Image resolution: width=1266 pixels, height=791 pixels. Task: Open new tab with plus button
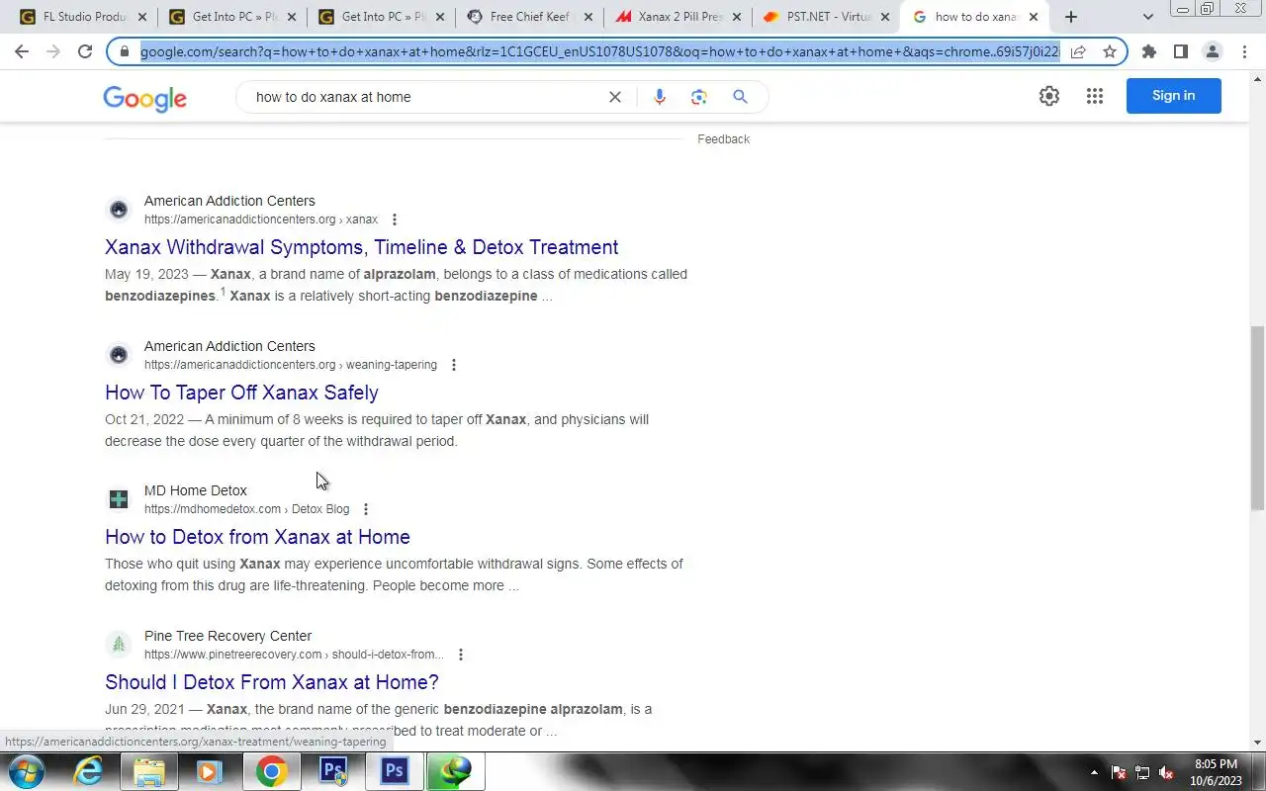(x=1071, y=17)
